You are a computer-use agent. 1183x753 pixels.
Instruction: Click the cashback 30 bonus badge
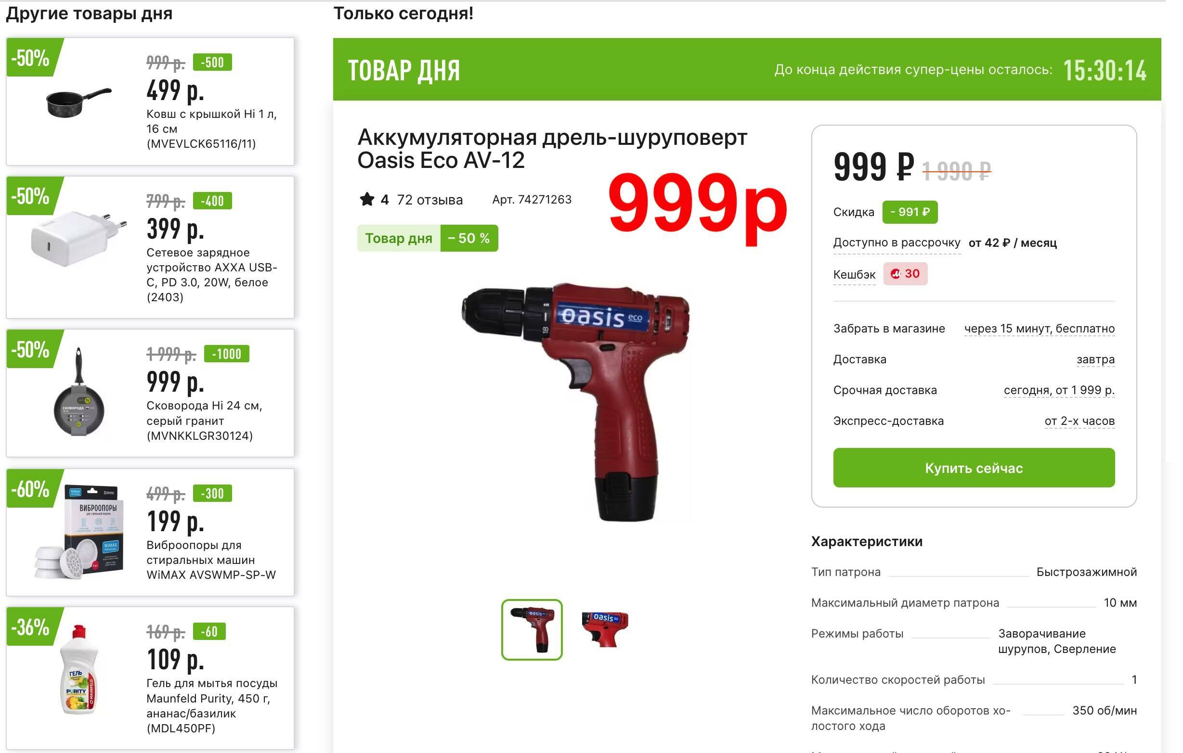[905, 274]
